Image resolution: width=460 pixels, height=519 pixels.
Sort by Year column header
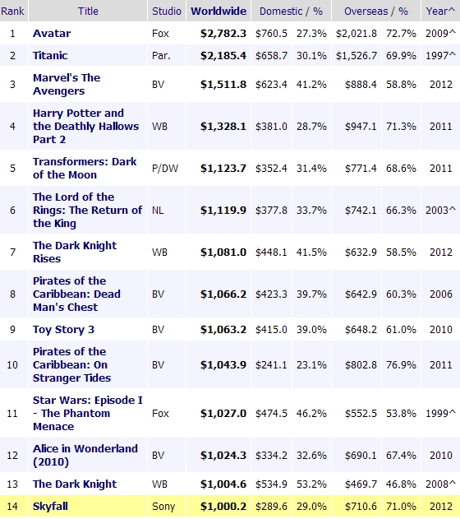point(440,11)
